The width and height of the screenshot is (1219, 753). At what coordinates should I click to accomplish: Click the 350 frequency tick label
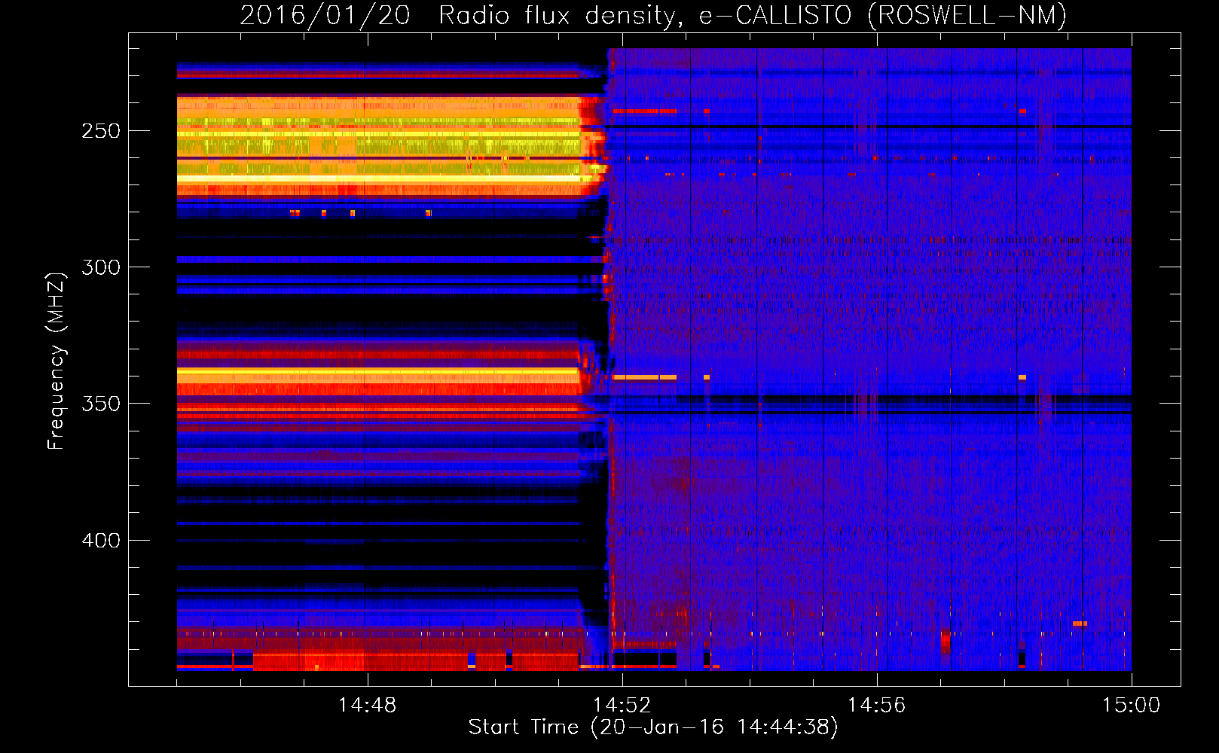101,404
